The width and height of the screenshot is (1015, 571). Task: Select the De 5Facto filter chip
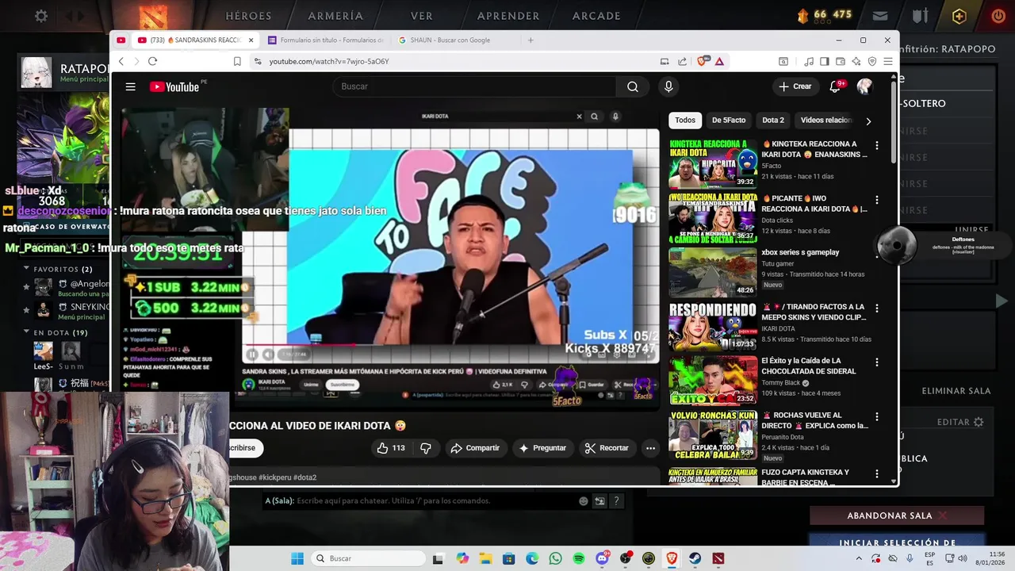[729, 121]
